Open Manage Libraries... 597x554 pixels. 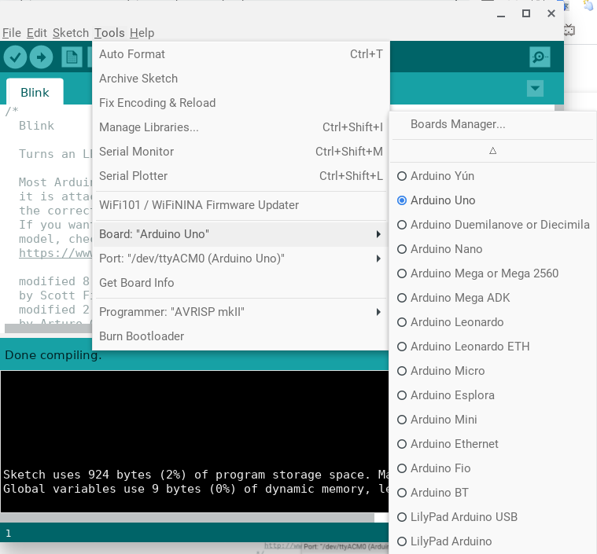(241, 127)
